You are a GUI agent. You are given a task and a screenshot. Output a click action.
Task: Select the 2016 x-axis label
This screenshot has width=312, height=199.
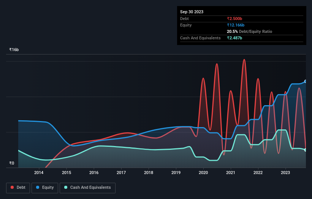click(94, 173)
